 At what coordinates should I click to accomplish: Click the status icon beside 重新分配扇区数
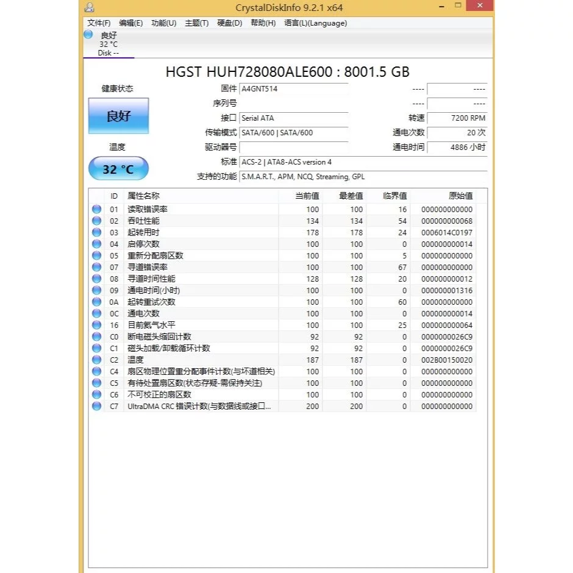[x=96, y=255]
